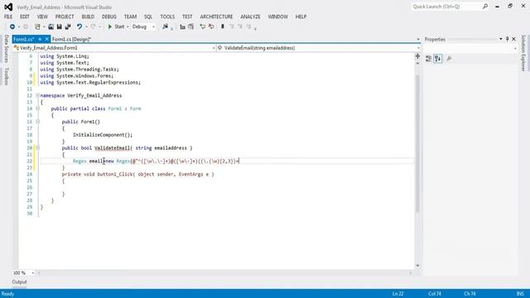The image size is (530, 298).
Task: Collapse the namespace Verify_Email_Address block
Action: click(37, 96)
